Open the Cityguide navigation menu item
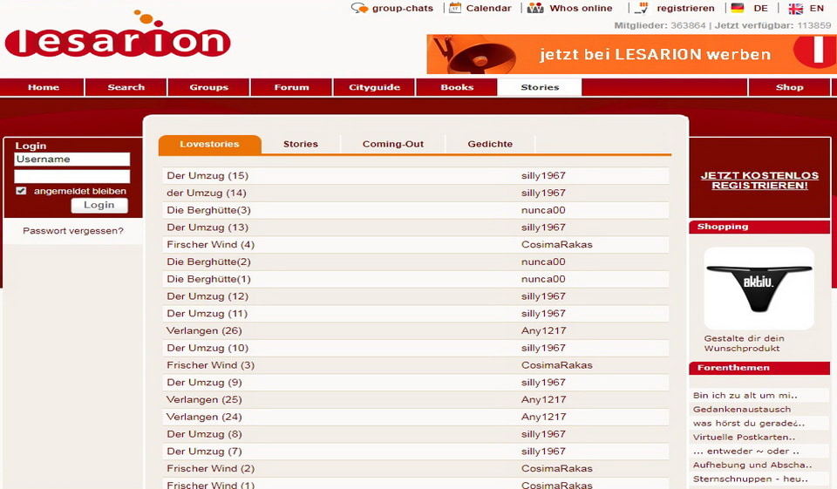Screen dimensions: 837x489 tap(374, 87)
